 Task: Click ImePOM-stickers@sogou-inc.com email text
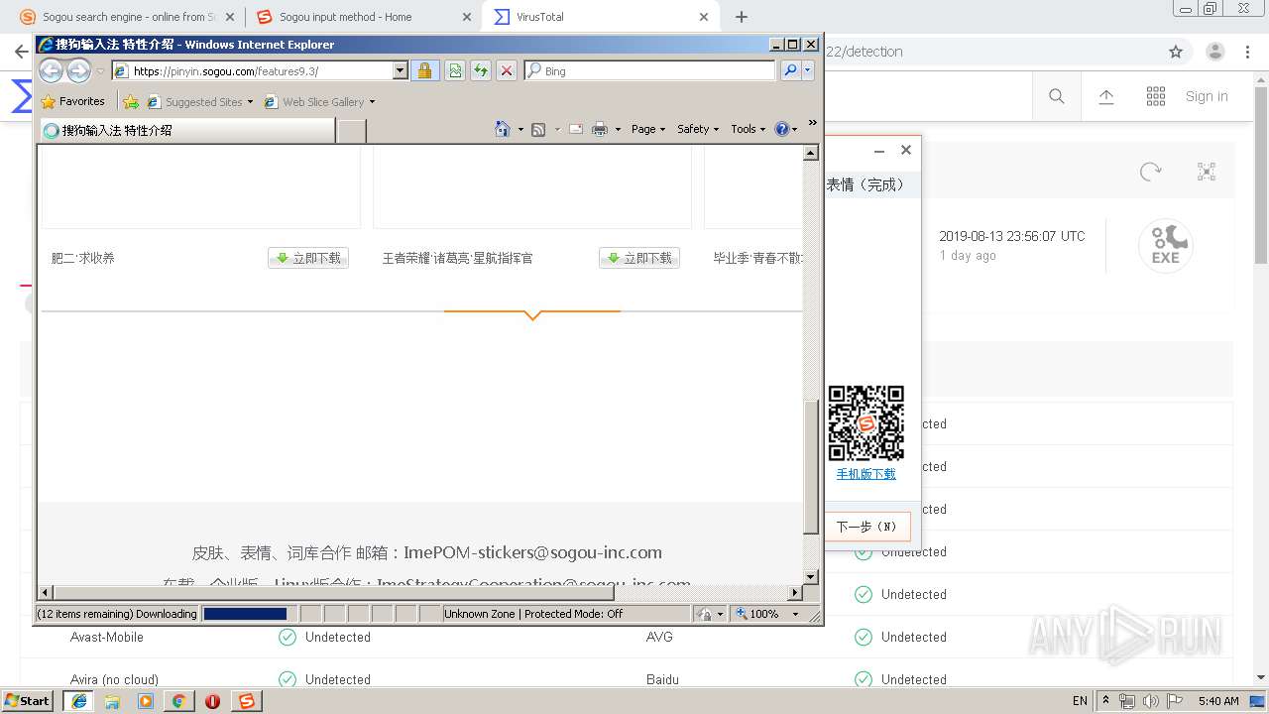[x=532, y=552]
